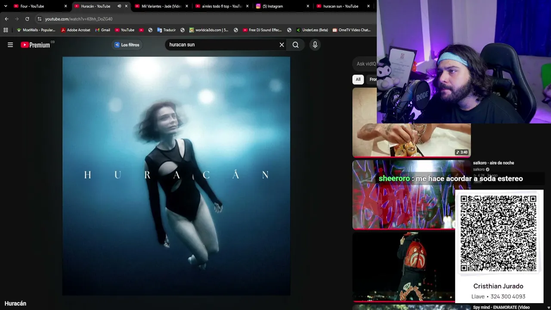
Task: Reload the current YouTube page
Action: pyautogui.click(x=27, y=19)
